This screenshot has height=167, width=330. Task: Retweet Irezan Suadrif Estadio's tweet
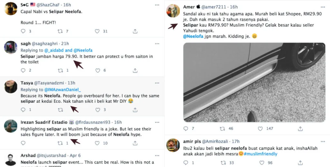coord(60,143)
